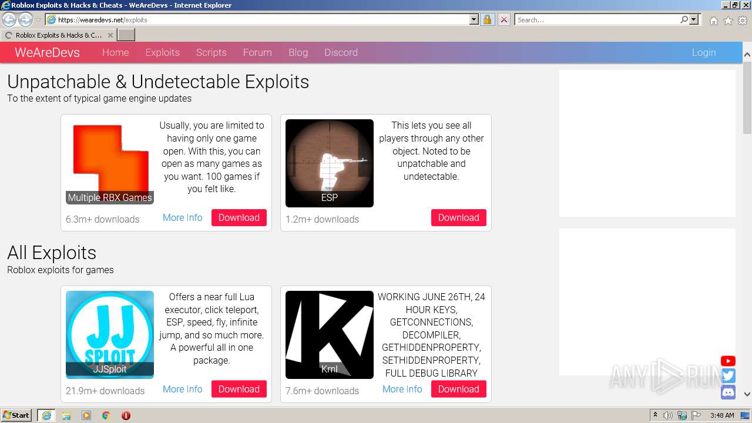Open Forum in site navigation
This screenshot has width=752, height=423.
[x=257, y=52]
